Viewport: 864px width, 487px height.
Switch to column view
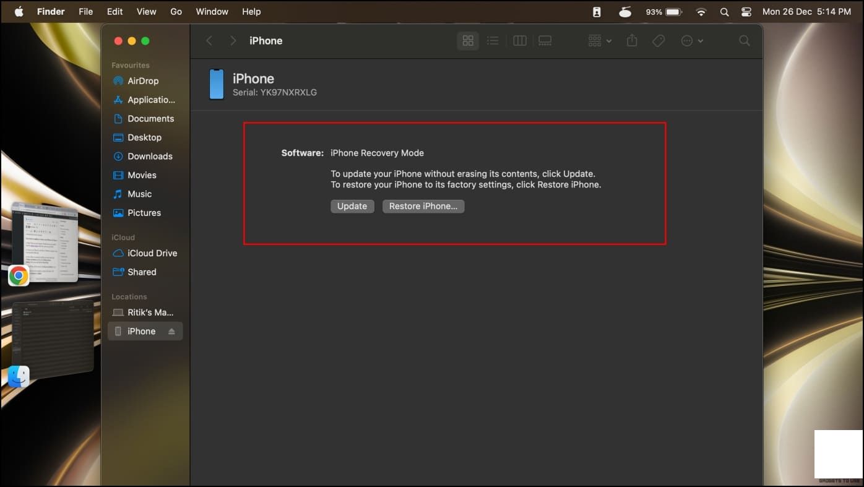(520, 41)
